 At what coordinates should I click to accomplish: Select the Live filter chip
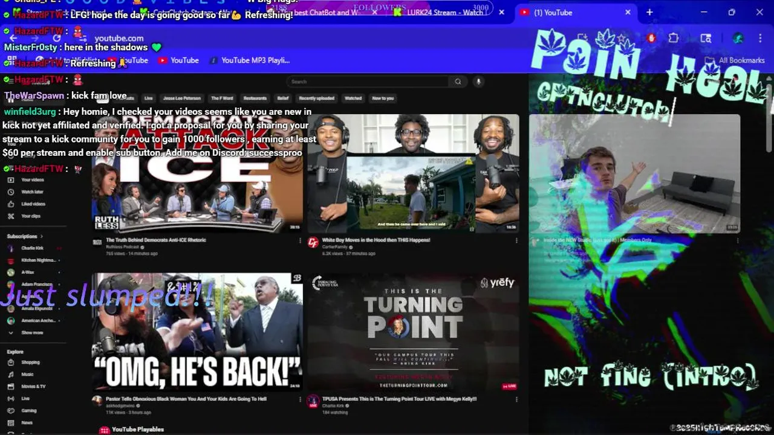tap(148, 98)
